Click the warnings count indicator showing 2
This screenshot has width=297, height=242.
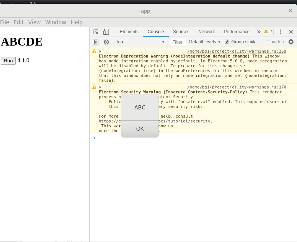coord(268,32)
